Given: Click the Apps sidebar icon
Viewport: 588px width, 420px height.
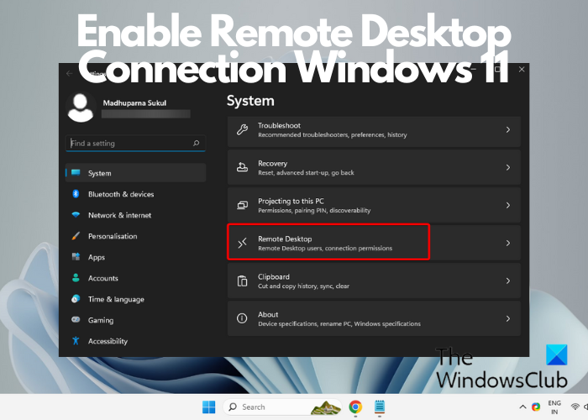Looking at the screenshot, I should click(x=76, y=257).
